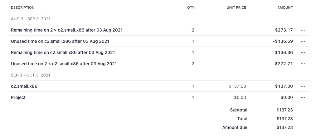Screen dimensions: 316x138
Task: Click Remaining time on 2 × c2.small.x86 description
Action: [x=67, y=30]
